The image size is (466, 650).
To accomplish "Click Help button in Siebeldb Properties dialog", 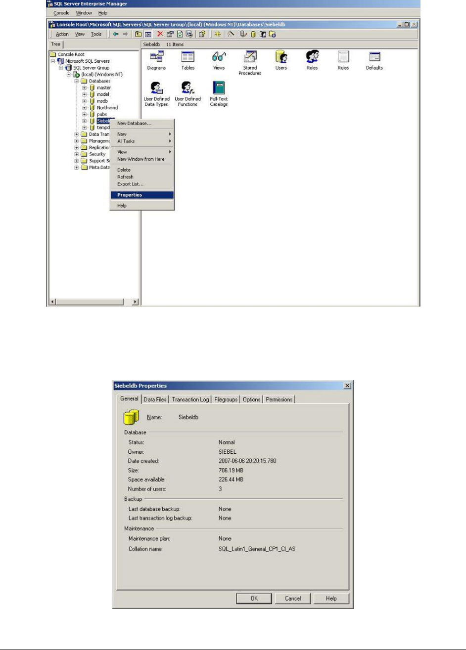I will tap(331, 598).
